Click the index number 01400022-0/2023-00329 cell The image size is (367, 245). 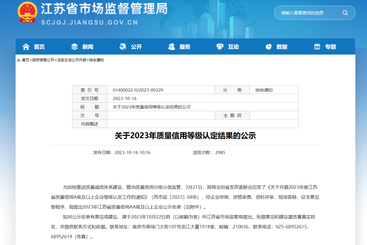pyautogui.click(x=138, y=90)
